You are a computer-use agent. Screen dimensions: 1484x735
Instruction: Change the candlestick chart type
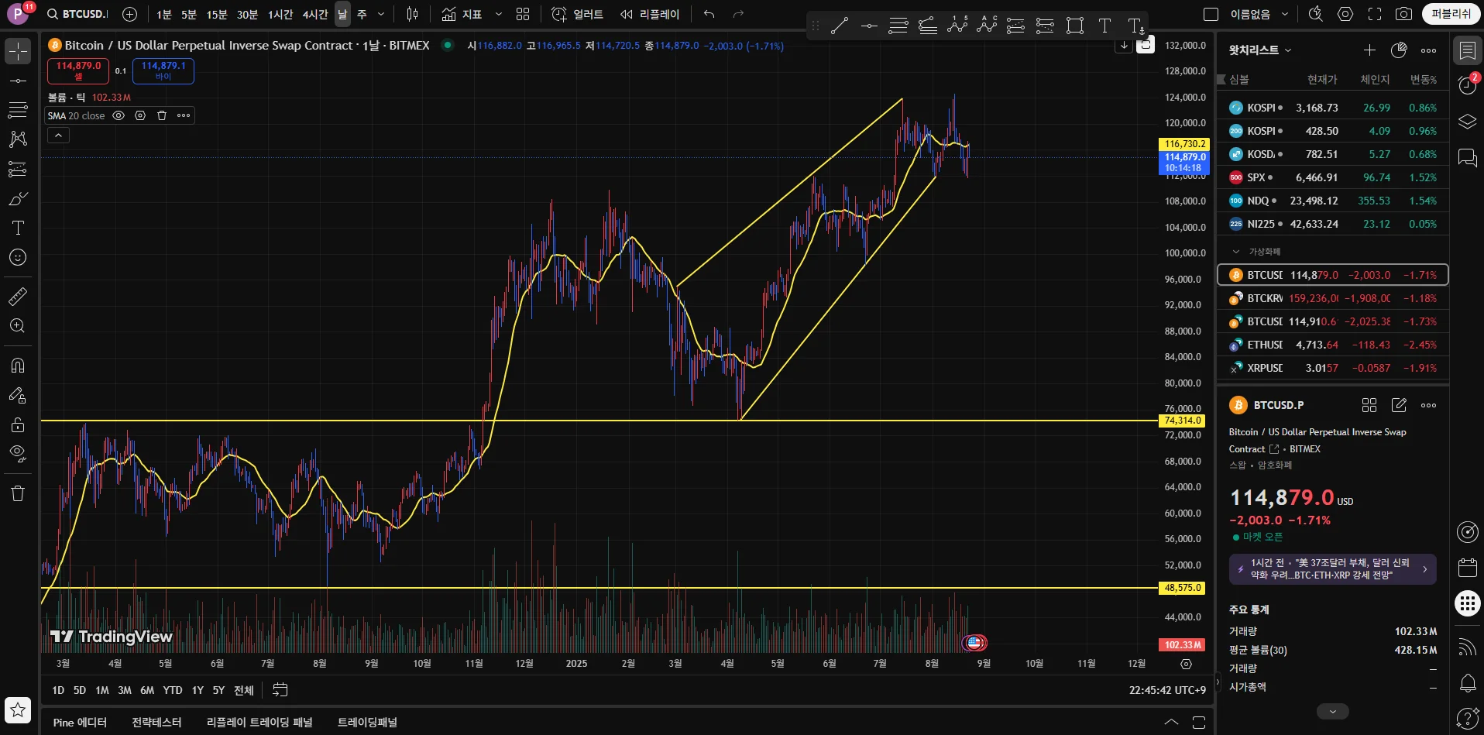pos(413,14)
